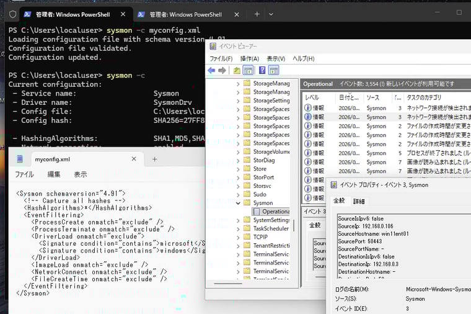Close the second Windows PowerShell tab
This screenshot has width=471, height=314.
point(237,14)
